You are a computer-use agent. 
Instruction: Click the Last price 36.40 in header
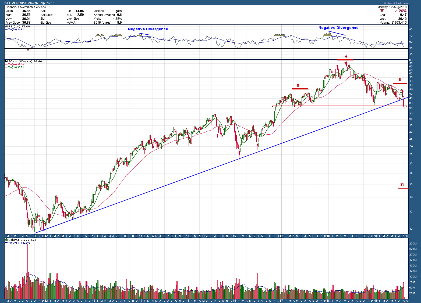(402, 19)
